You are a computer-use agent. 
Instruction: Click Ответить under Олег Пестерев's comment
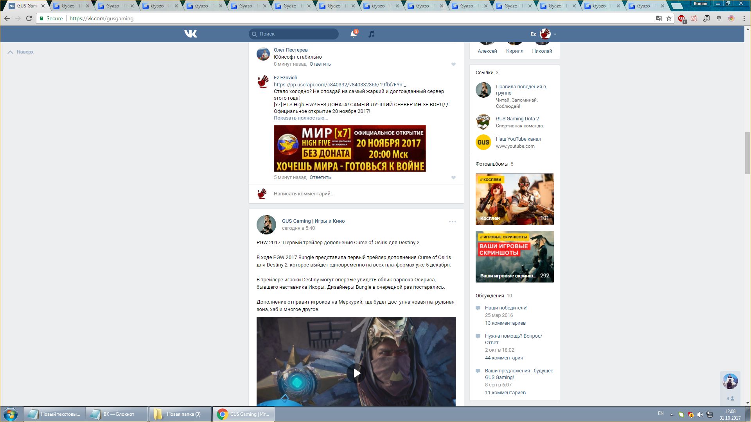pyautogui.click(x=320, y=64)
